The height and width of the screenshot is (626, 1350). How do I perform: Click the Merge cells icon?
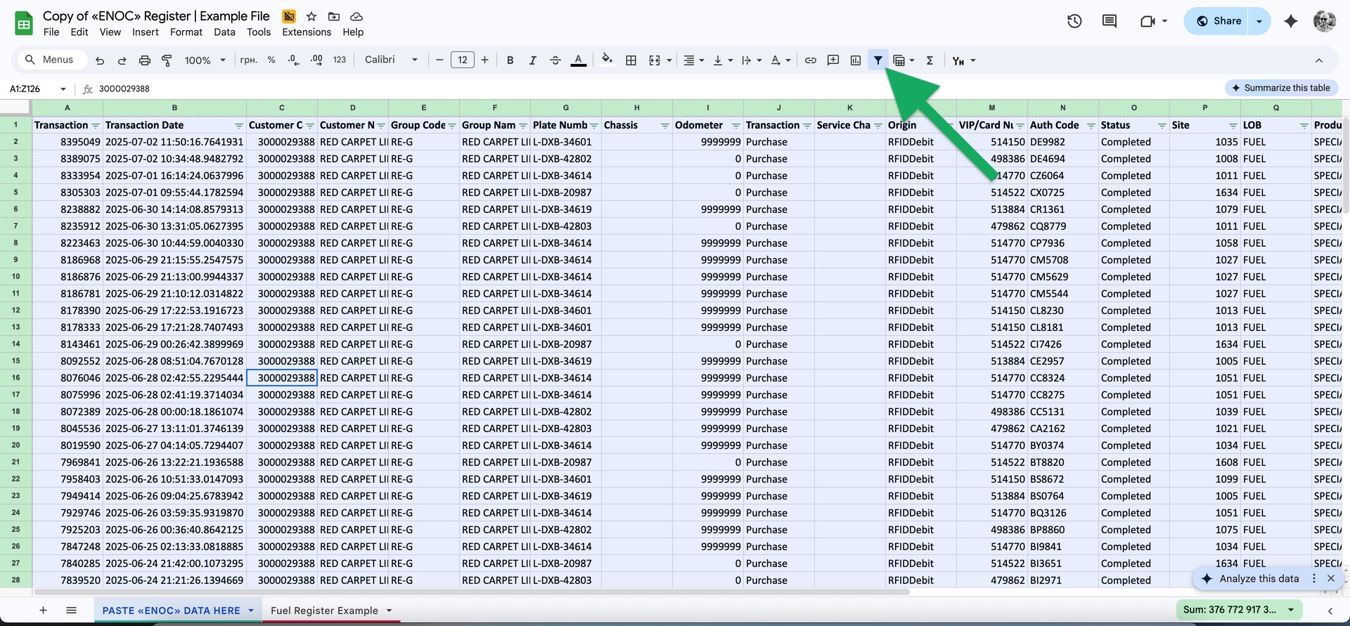click(x=655, y=60)
